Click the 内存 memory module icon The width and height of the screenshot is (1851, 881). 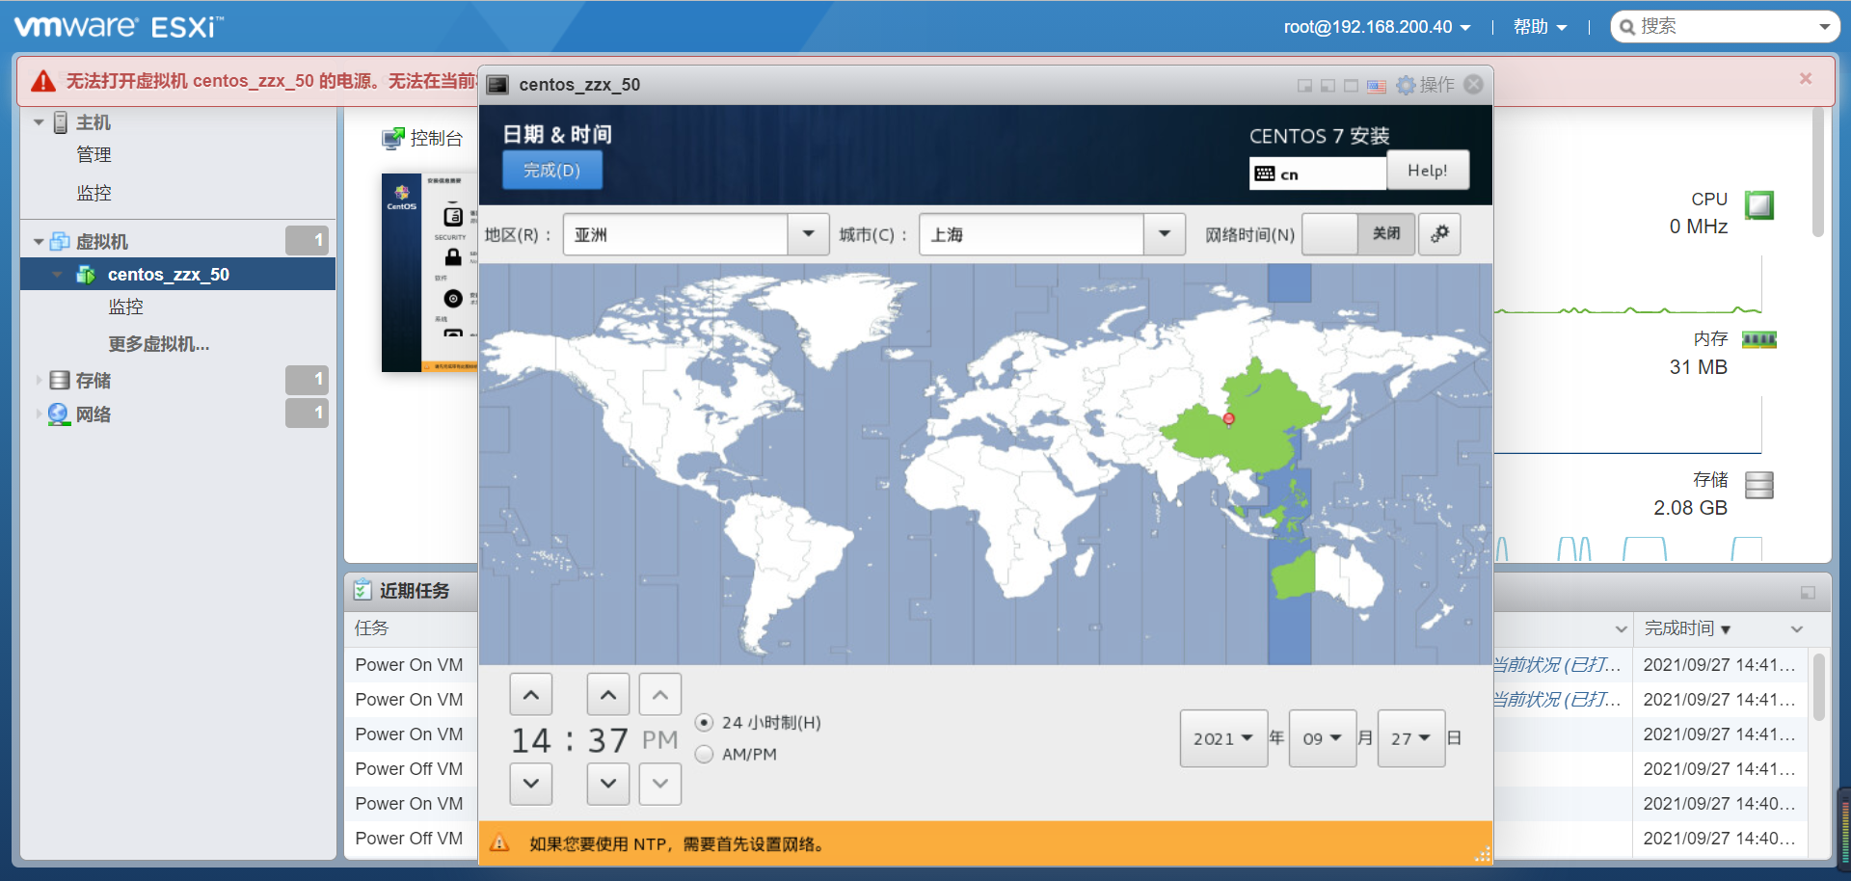tap(1759, 339)
